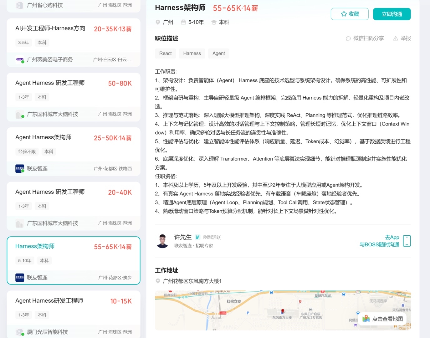Click the verified badge beside 许先生
Screen dimensions: 430x338
197,237
